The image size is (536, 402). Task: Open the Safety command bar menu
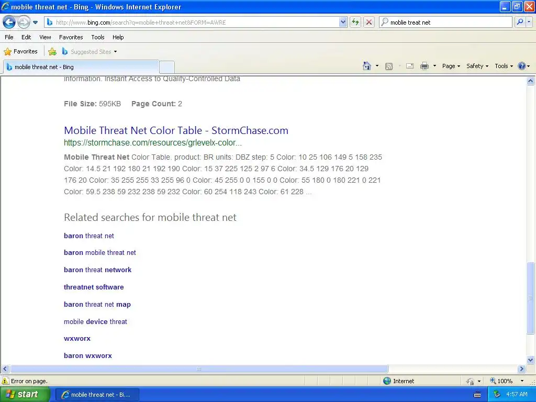tap(477, 66)
